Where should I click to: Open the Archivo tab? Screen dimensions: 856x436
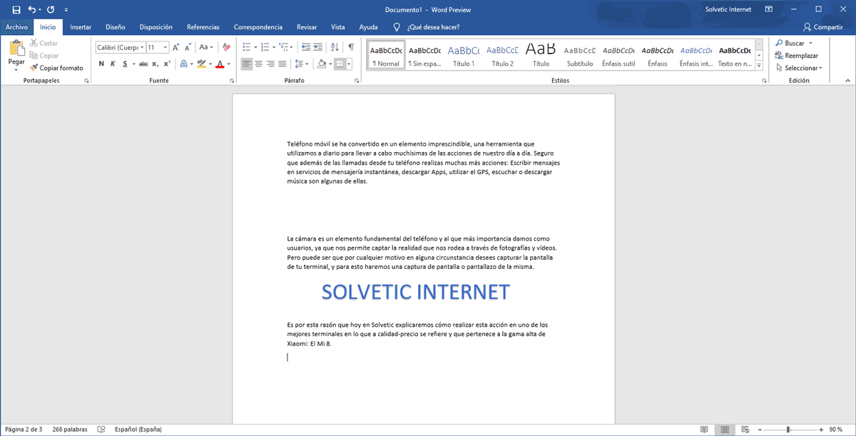16,27
